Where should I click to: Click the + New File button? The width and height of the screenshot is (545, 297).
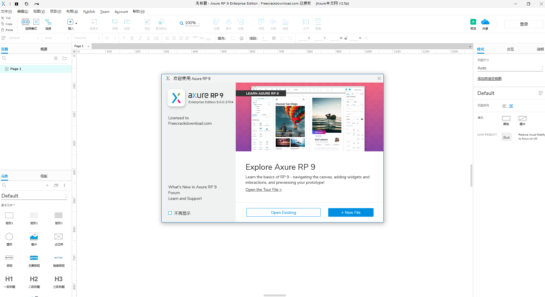351,212
